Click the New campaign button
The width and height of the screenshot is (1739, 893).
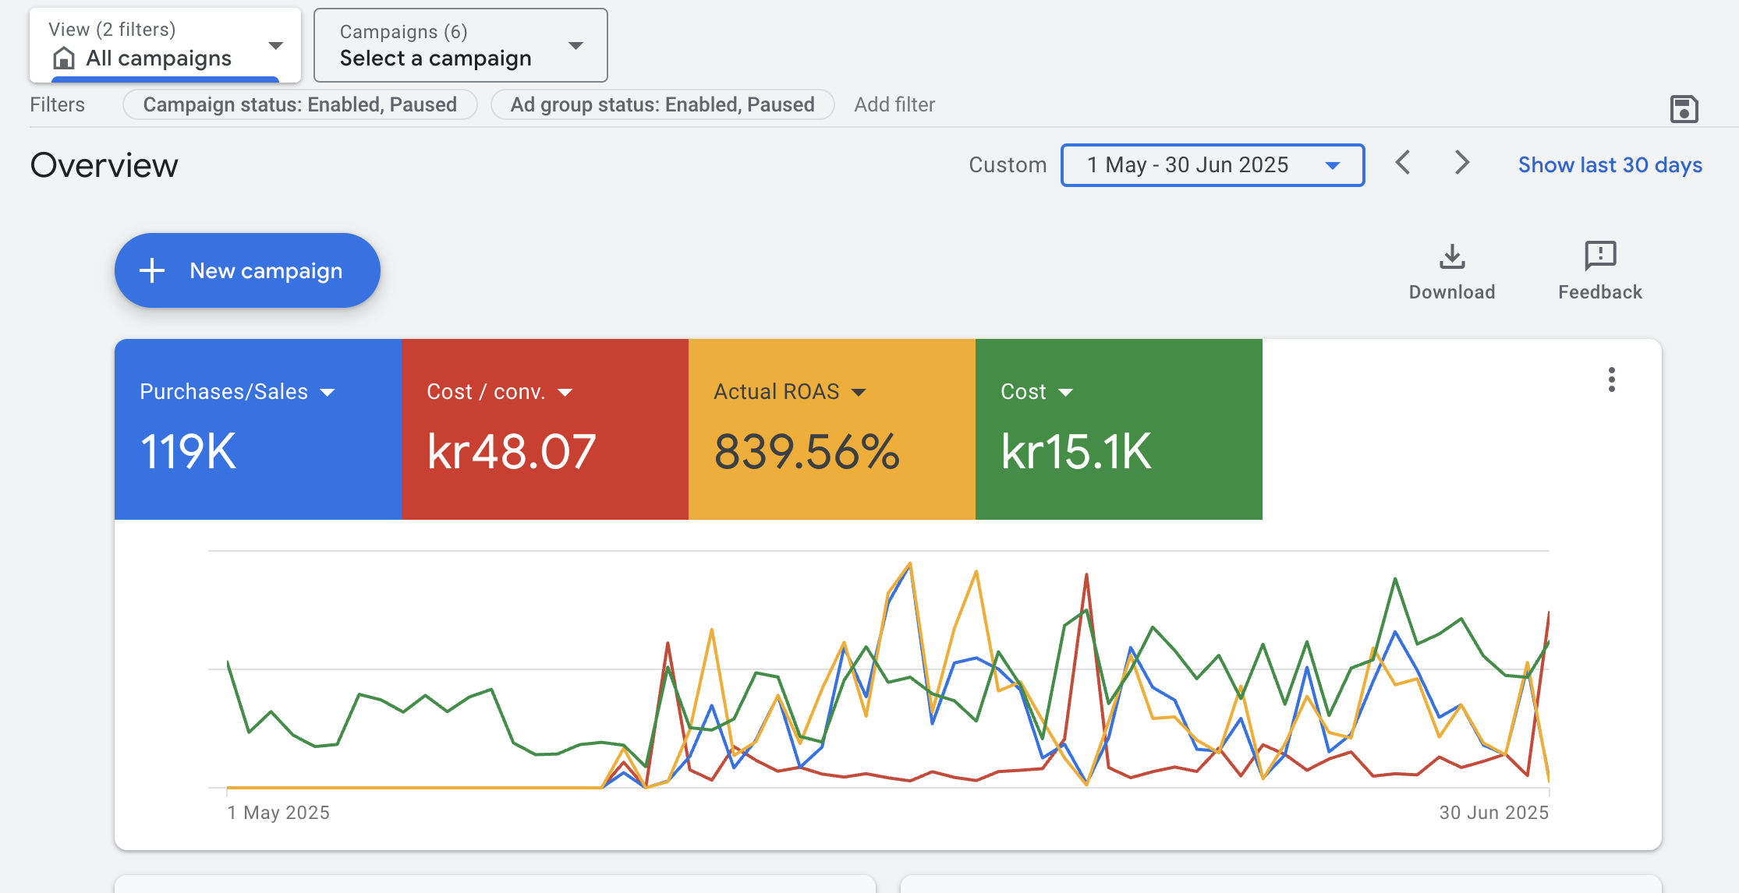pyautogui.click(x=247, y=270)
